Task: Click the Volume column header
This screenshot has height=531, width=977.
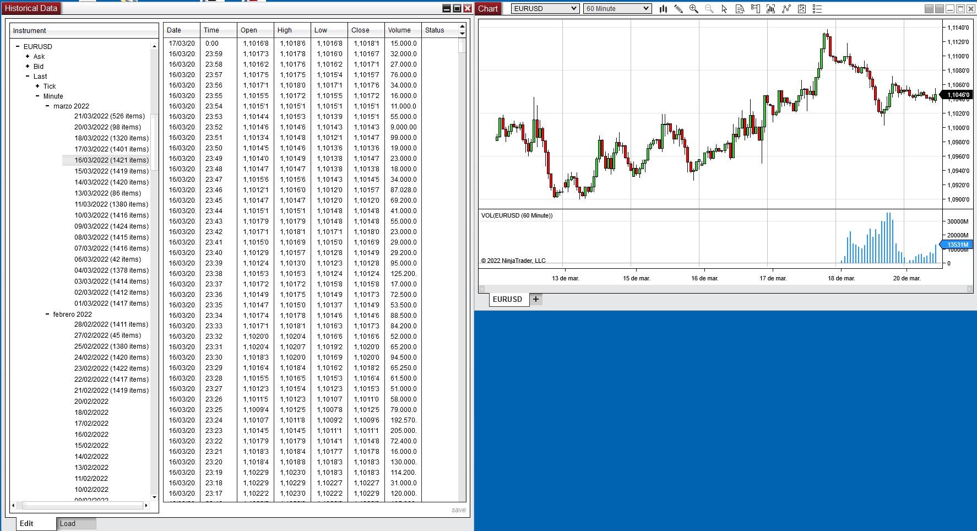Action: [x=403, y=30]
